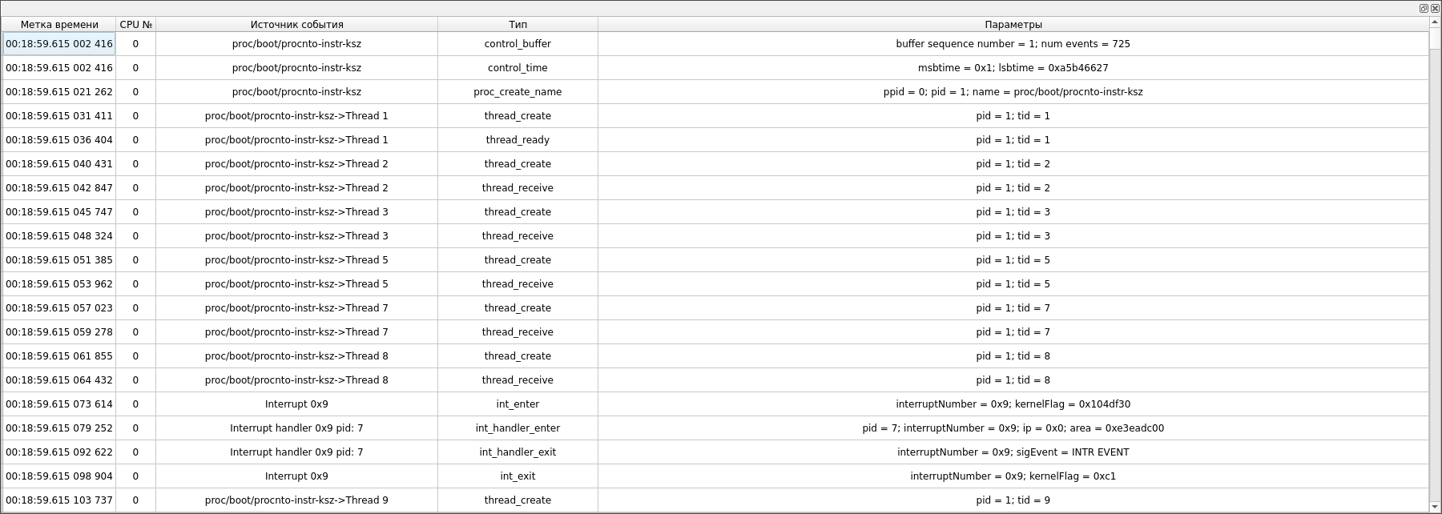Sort by the Источник события column header

click(296, 25)
